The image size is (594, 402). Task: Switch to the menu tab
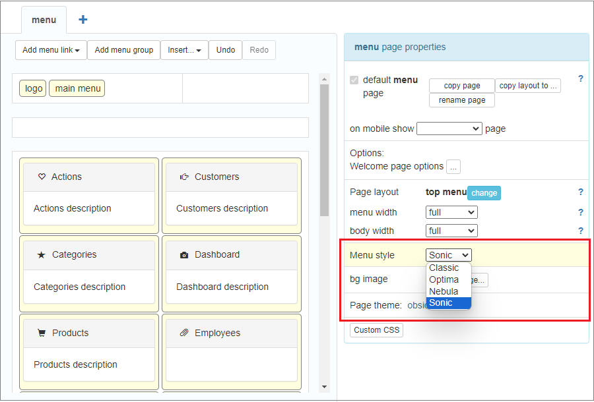(44, 20)
